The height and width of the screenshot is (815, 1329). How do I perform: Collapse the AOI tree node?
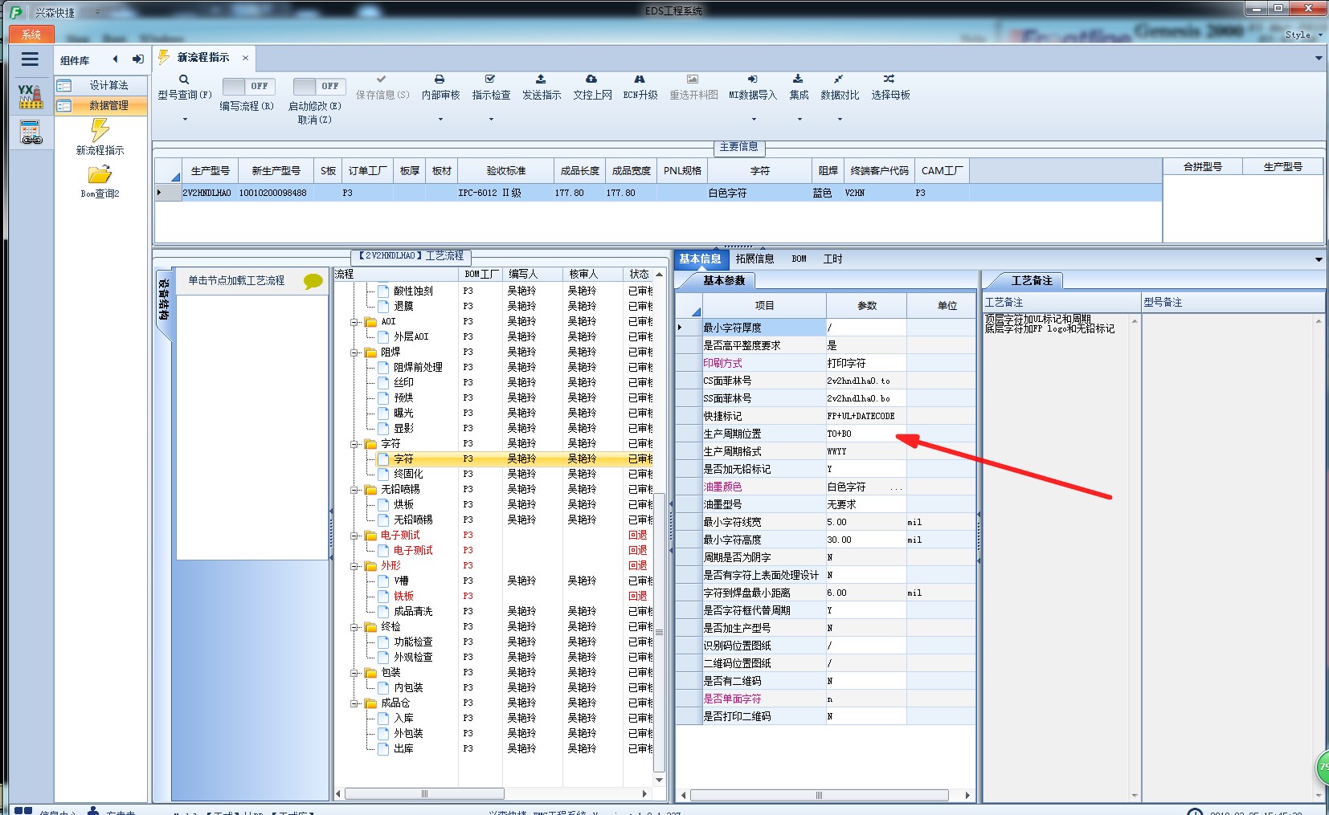[354, 322]
